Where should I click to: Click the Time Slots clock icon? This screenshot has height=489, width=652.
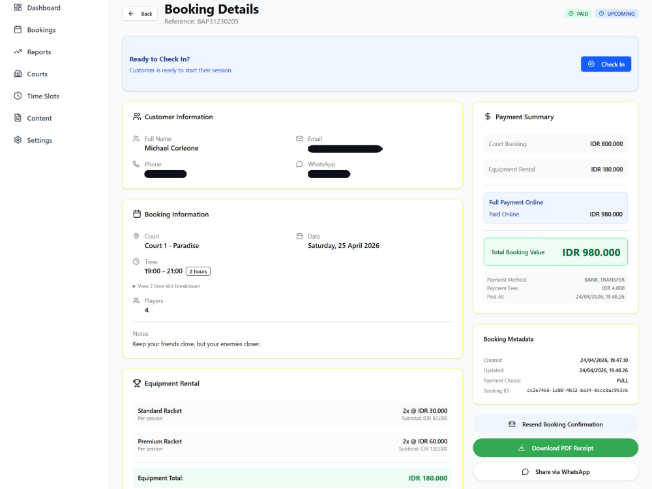tap(18, 96)
